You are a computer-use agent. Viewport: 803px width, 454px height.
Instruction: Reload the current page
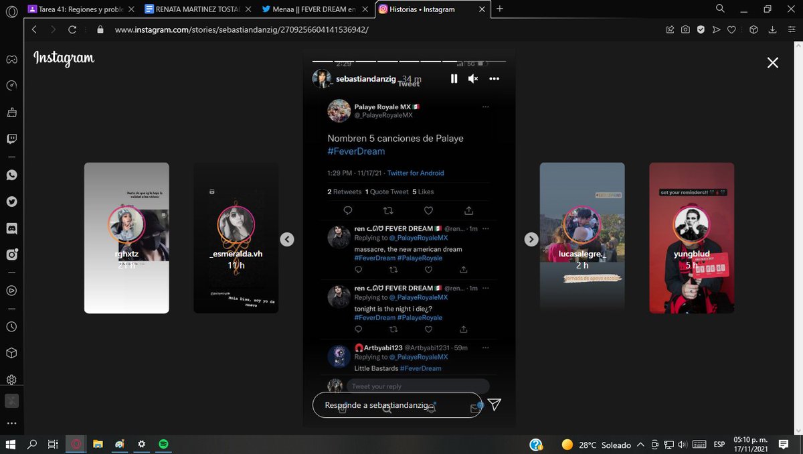point(72,29)
